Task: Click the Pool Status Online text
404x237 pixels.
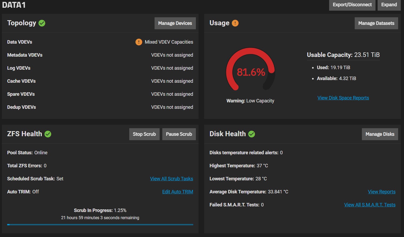Action: (27, 153)
